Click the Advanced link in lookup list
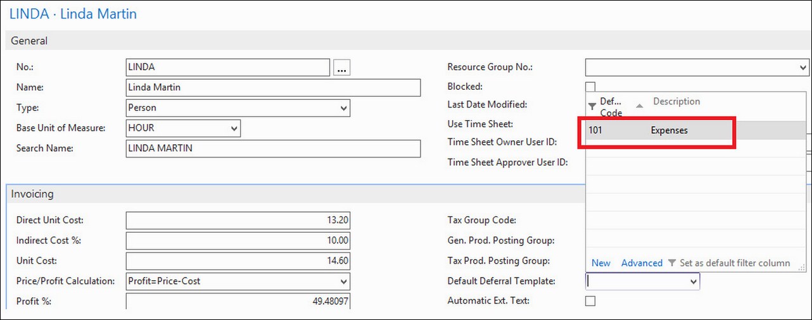The image size is (812, 320). pyautogui.click(x=642, y=263)
